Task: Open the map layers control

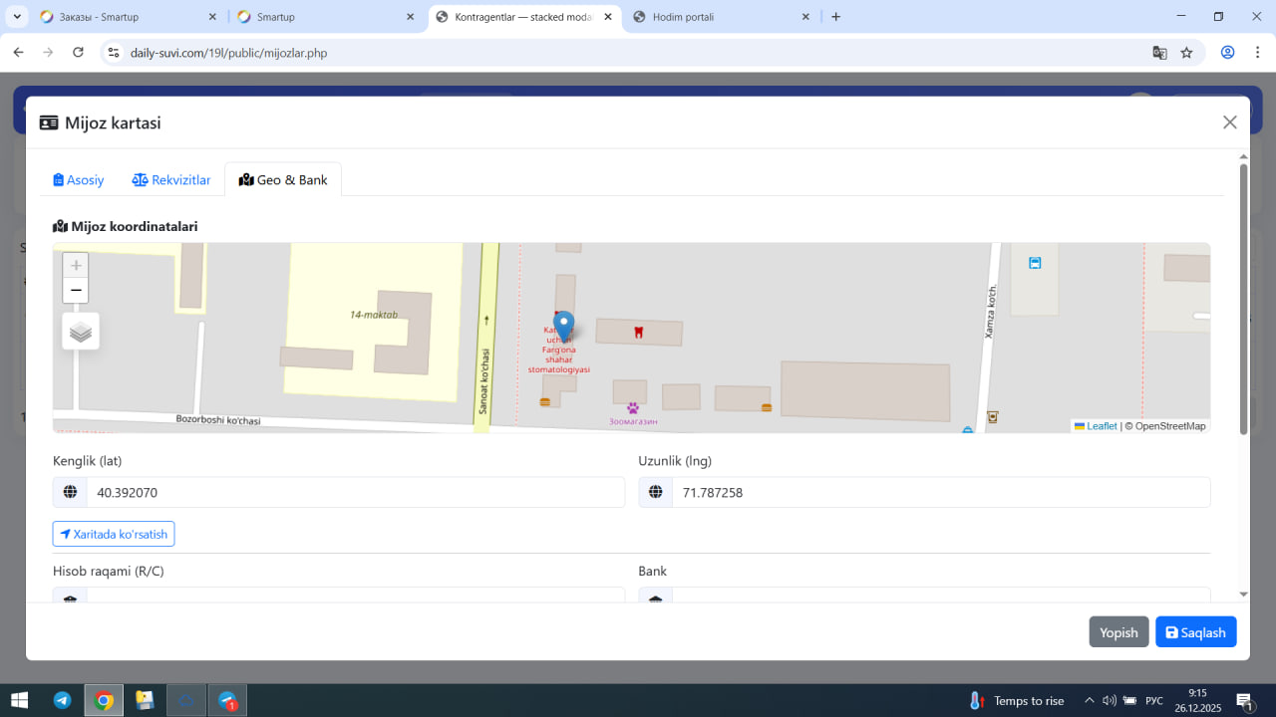Action: [x=81, y=332]
